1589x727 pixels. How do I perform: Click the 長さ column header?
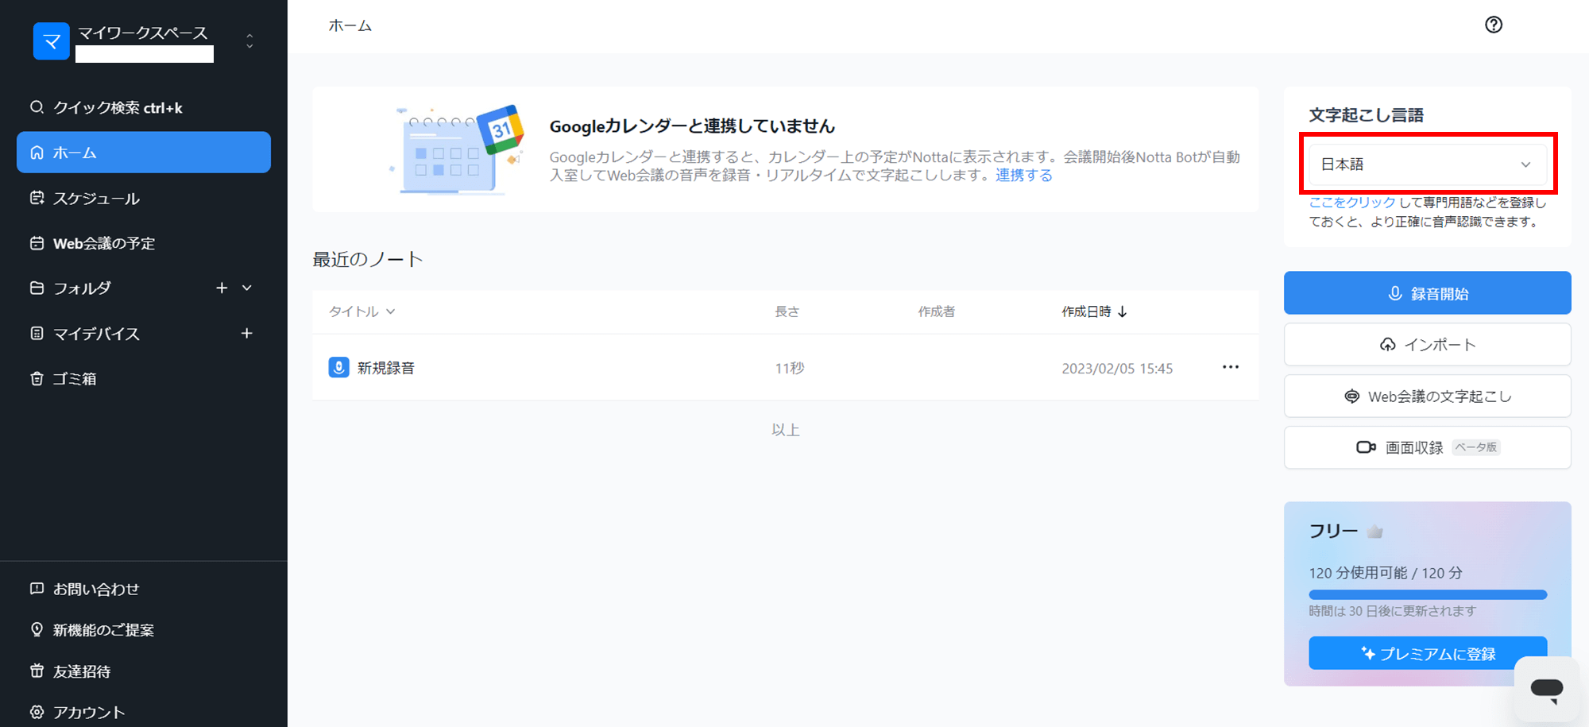787,311
